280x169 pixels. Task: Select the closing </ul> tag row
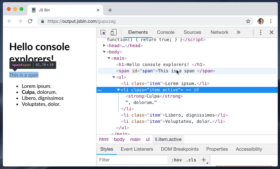pos(187,128)
